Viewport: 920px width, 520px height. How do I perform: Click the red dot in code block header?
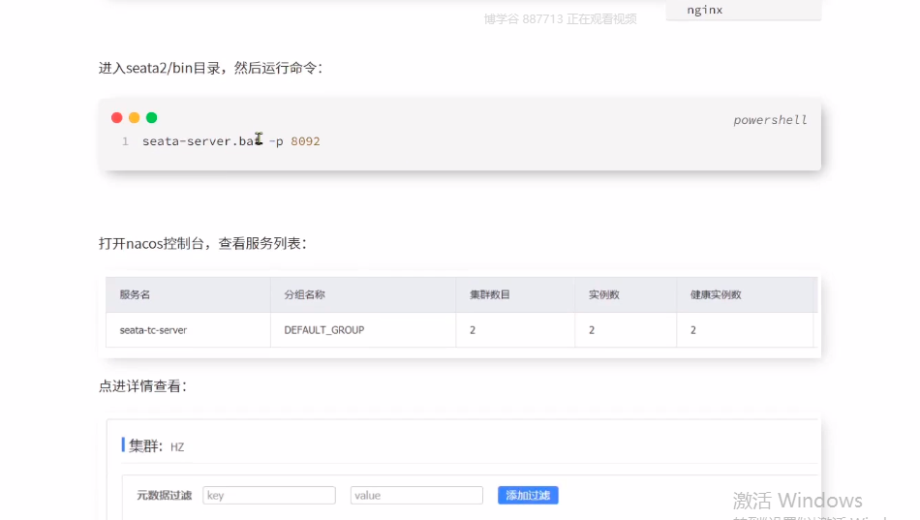pos(117,117)
